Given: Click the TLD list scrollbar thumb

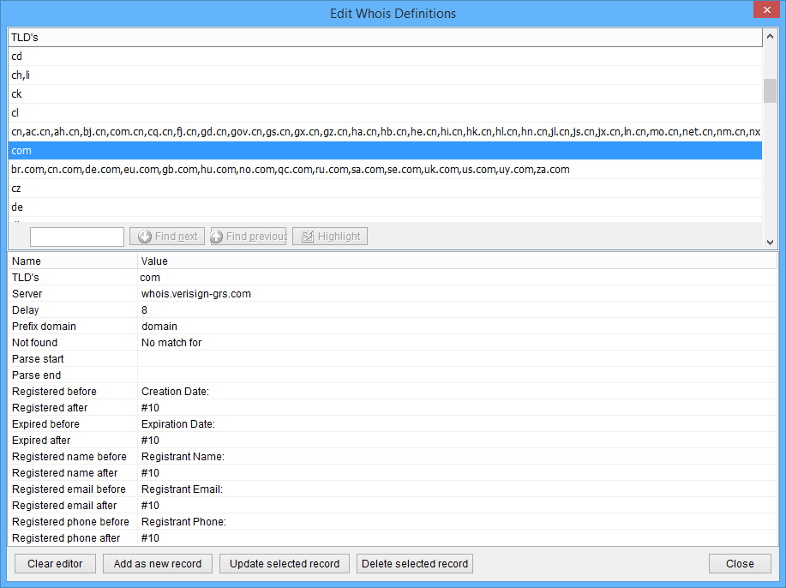Looking at the screenshot, I should click(x=770, y=91).
